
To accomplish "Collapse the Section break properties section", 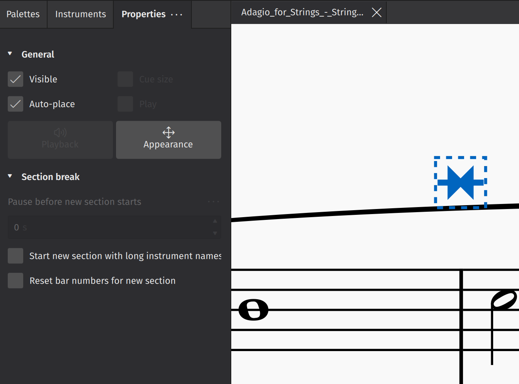I will (x=10, y=176).
